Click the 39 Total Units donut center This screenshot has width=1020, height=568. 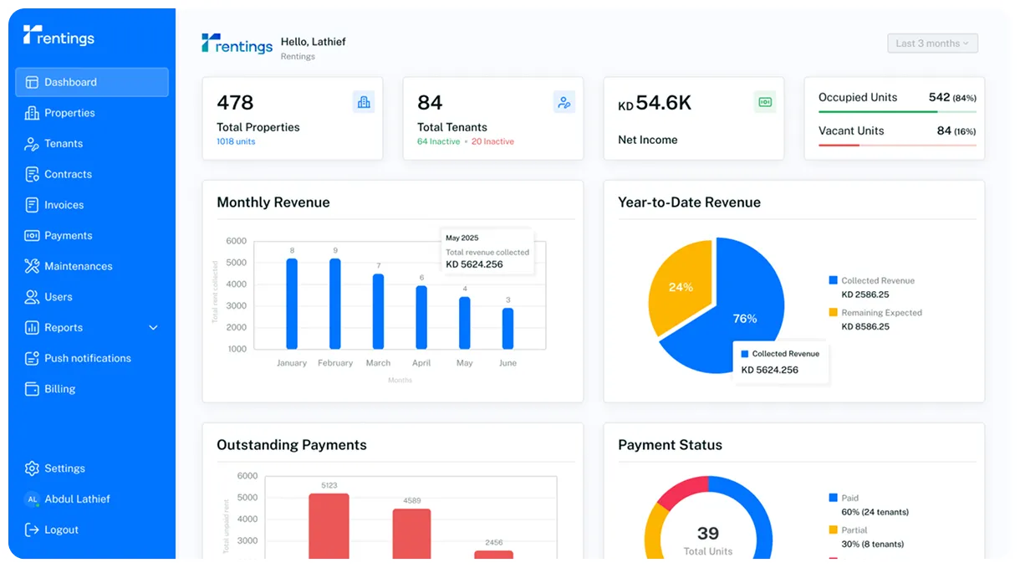coord(708,540)
